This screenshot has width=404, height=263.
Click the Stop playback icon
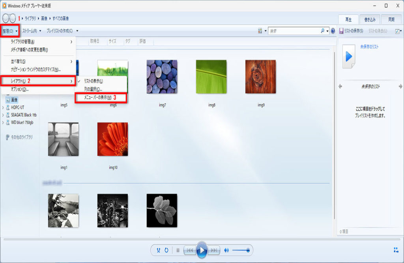coord(178,250)
